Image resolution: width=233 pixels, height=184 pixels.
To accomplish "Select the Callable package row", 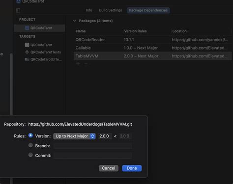I will (x=153, y=48).
